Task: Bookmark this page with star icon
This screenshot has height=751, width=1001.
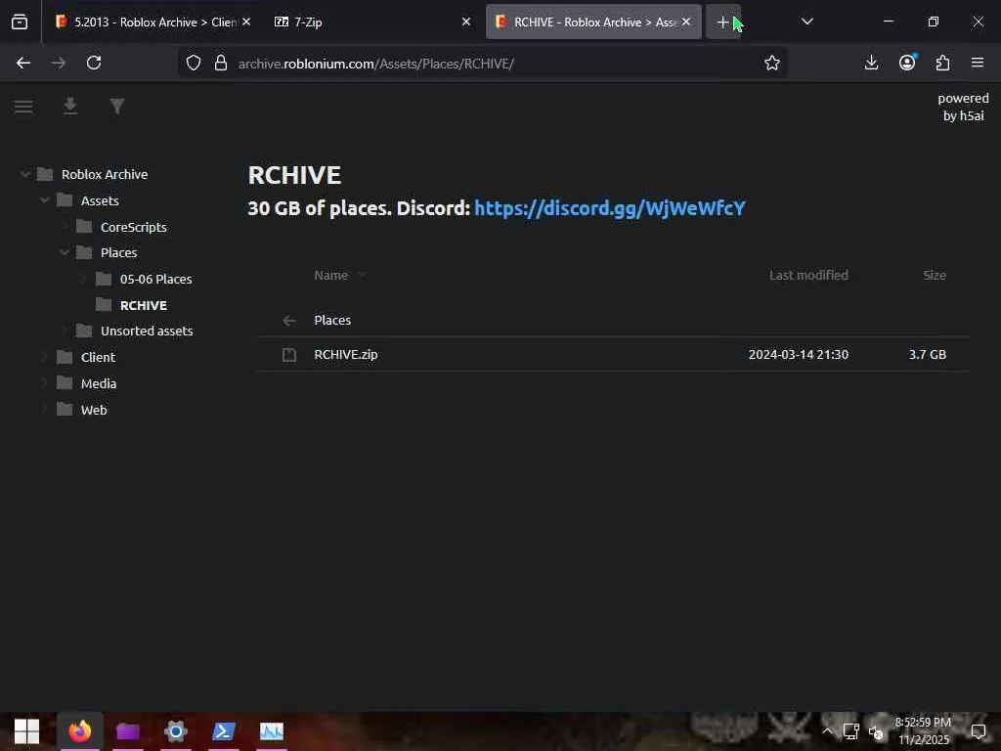Action: coord(772,63)
